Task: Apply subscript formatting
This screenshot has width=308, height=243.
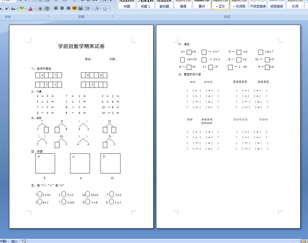Action: pos(1,8)
